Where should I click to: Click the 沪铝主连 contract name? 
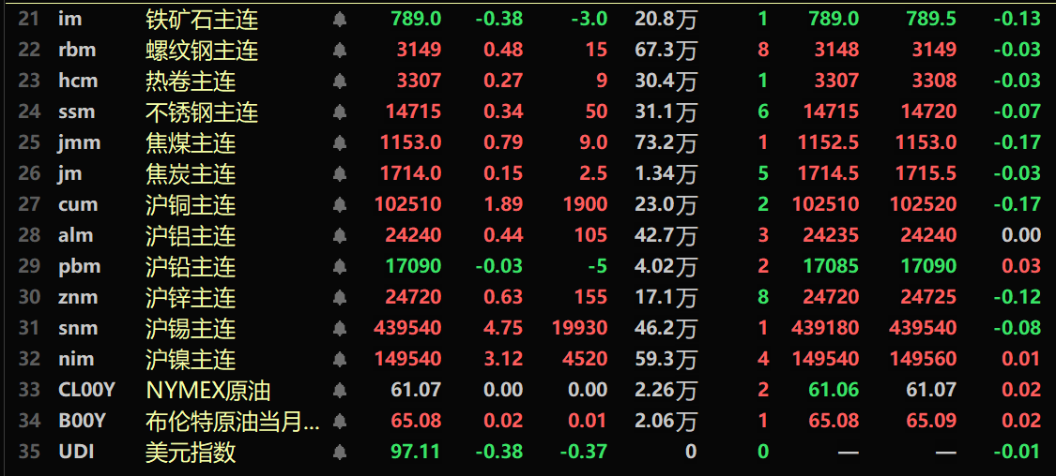pyautogui.click(x=191, y=236)
